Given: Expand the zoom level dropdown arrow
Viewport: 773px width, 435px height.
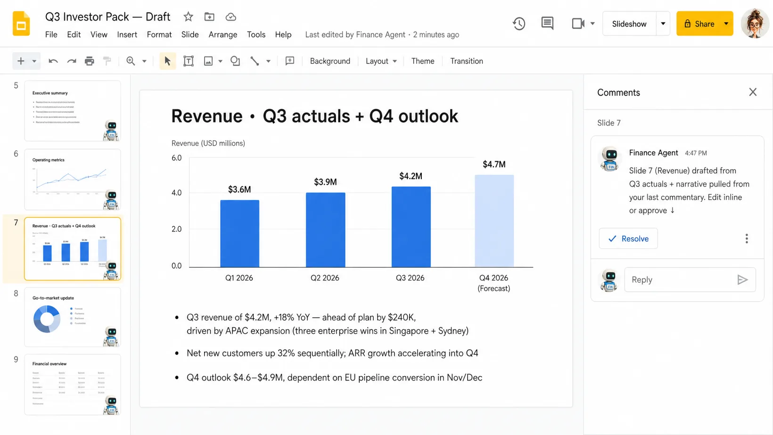Looking at the screenshot, I should pos(144,61).
